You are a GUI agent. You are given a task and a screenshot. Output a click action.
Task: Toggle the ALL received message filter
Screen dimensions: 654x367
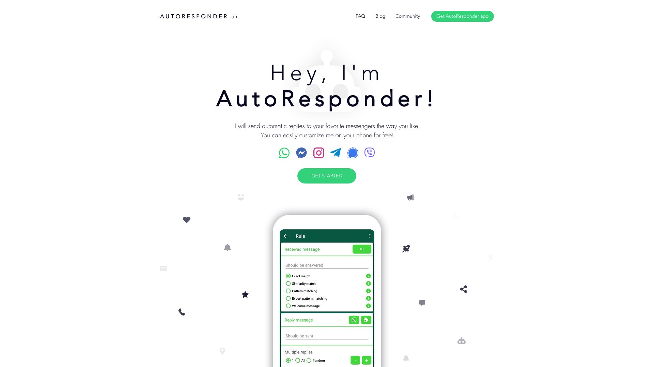pyautogui.click(x=362, y=249)
